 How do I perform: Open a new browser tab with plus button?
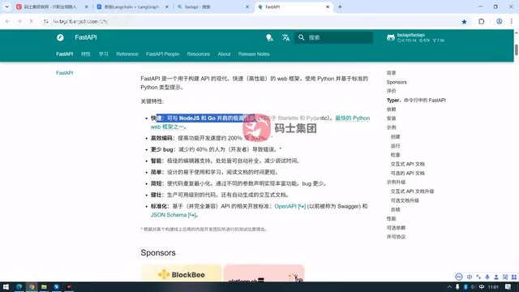pyautogui.click(x=340, y=6)
